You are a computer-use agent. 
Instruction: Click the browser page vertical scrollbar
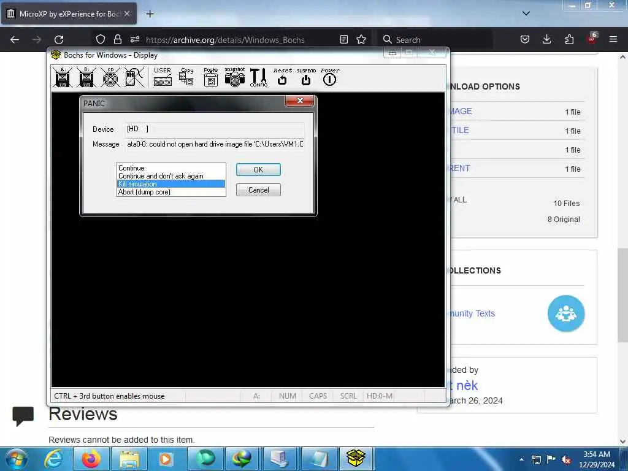[x=622, y=295]
